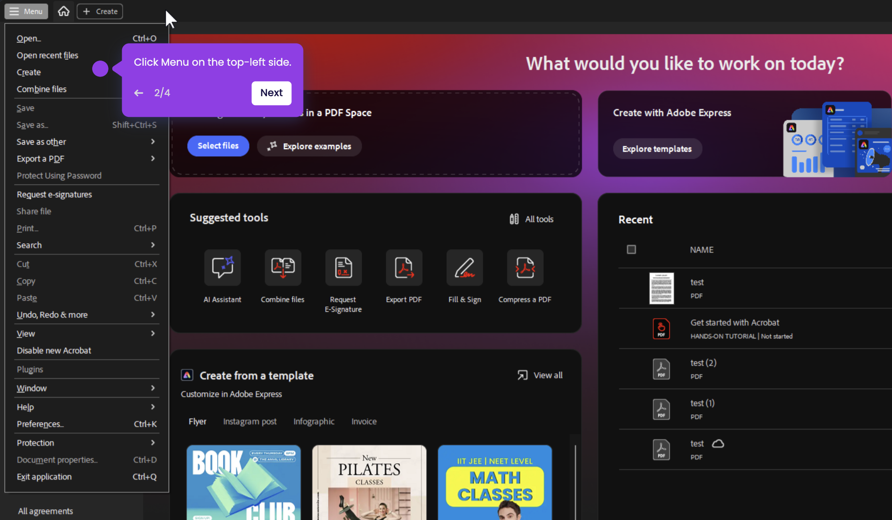The width and height of the screenshot is (892, 520).
Task: Open the Combine files tool icon
Action: pyautogui.click(x=283, y=268)
